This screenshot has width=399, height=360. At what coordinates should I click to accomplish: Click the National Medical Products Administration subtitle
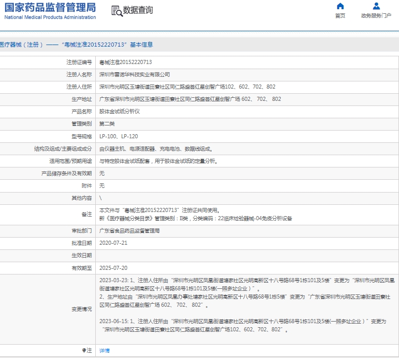pos(50,17)
